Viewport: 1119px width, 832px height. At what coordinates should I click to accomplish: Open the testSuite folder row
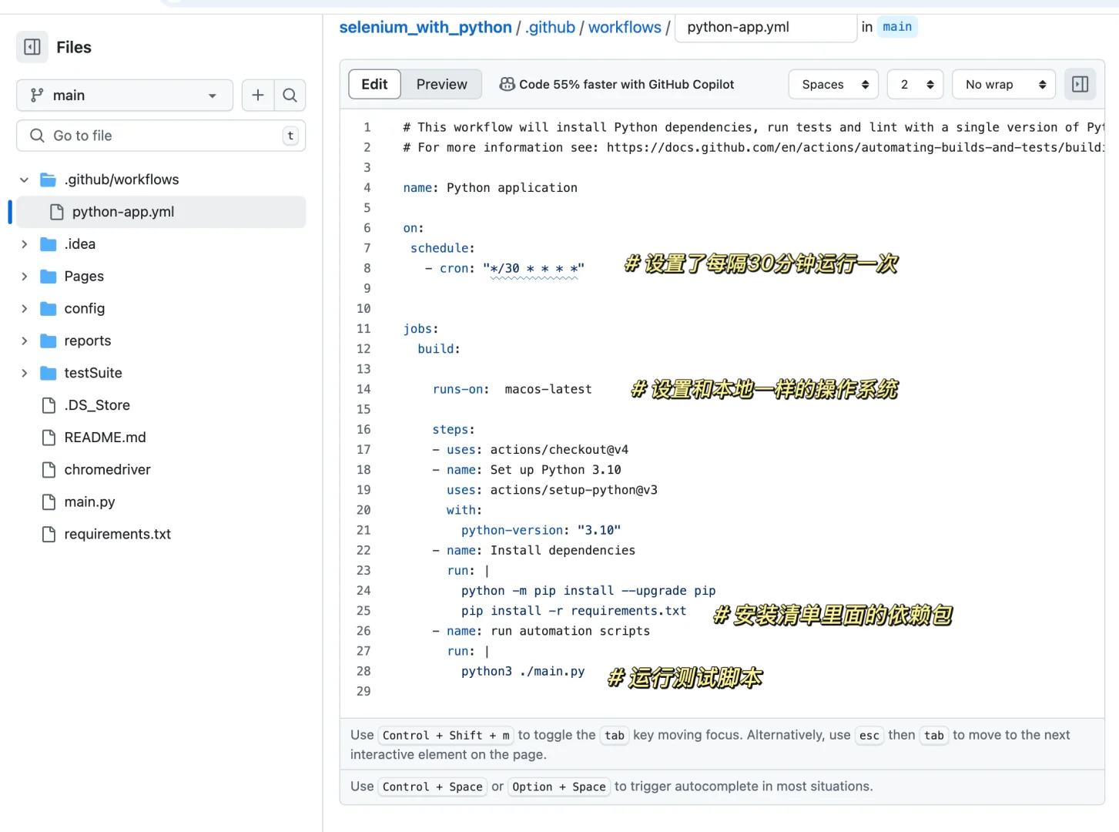(161, 374)
